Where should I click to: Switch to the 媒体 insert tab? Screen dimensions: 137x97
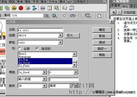(x=44, y=2)
